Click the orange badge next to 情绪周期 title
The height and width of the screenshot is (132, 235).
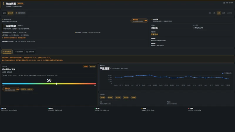tap(20, 4)
